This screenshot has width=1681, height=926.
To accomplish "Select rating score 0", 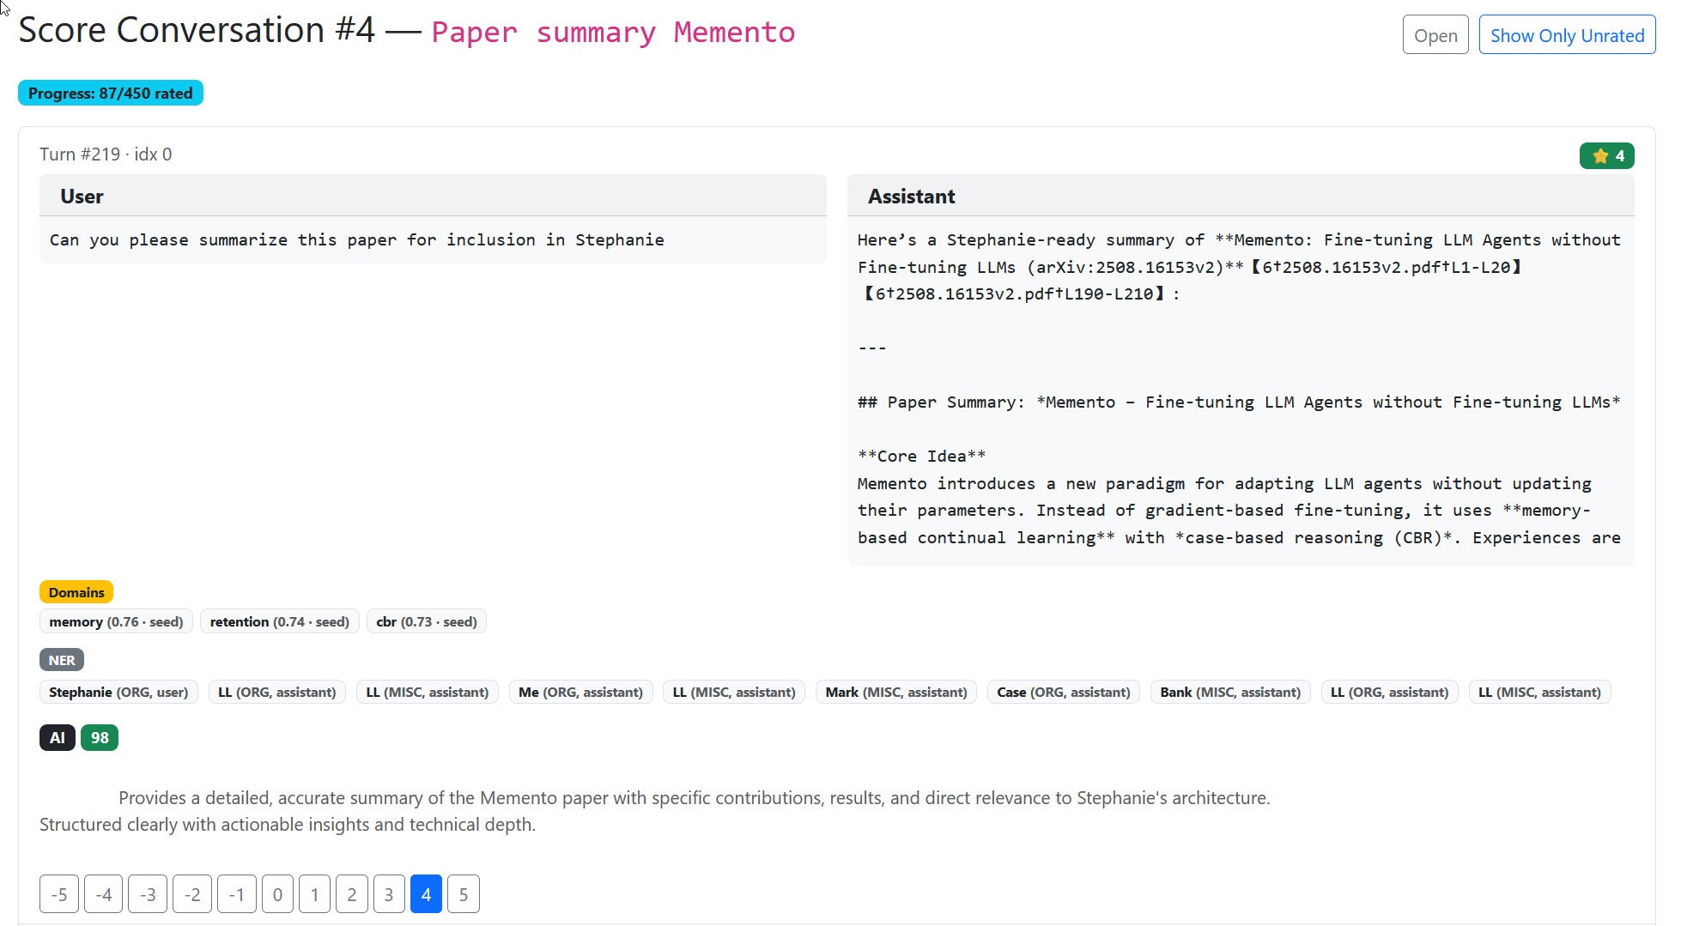I will [x=277, y=894].
